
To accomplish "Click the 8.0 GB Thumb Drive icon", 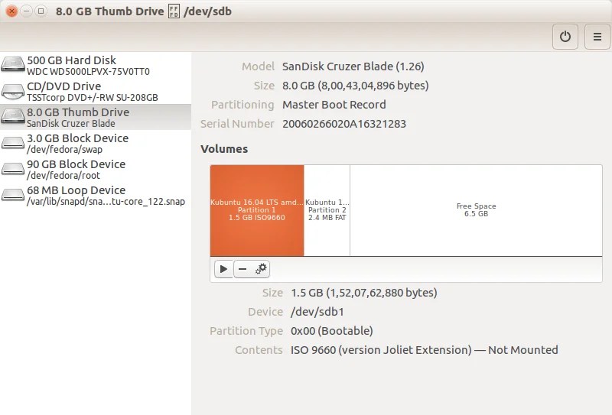I will point(13,117).
